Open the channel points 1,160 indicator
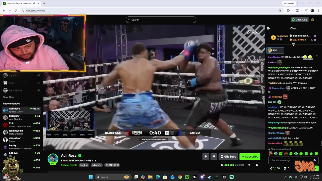The image size is (322, 181). [x=275, y=168]
